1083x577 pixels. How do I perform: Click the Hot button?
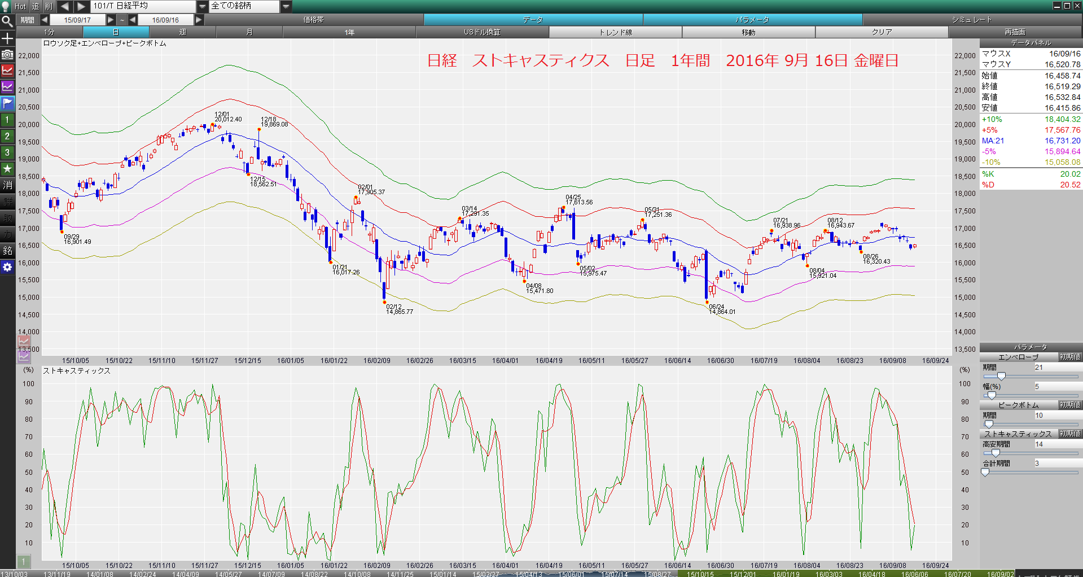20,6
